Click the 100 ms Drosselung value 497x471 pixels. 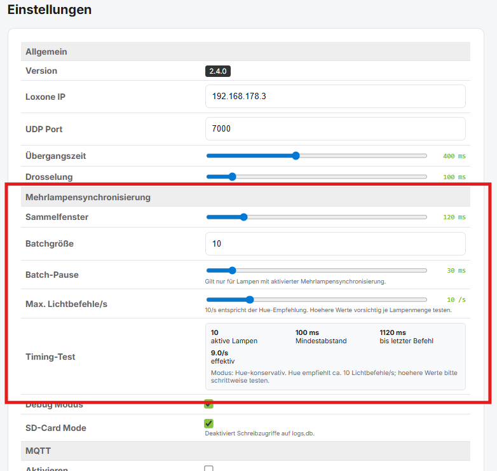pyautogui.click(x=454, y=177)
